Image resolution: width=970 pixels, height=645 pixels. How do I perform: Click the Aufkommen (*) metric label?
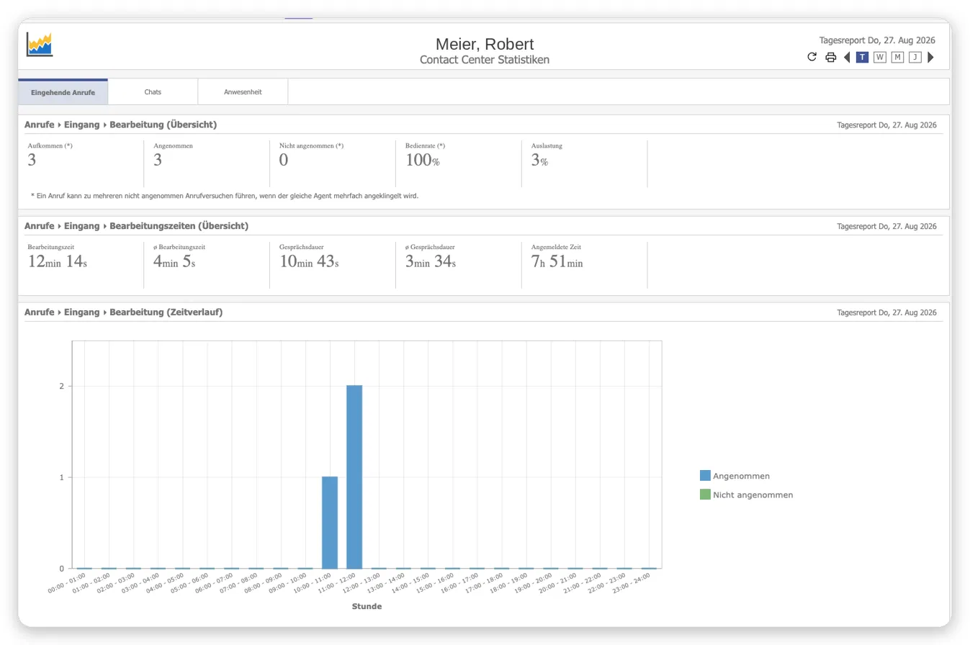[x=50, y=145]
